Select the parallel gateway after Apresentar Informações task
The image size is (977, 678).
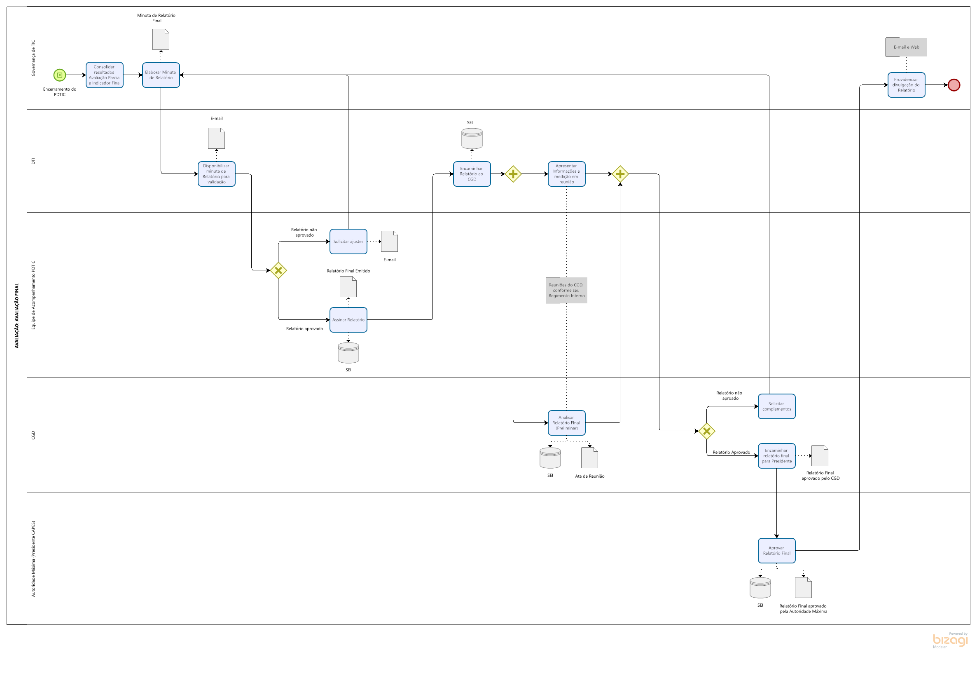click(x=620, y=174)
